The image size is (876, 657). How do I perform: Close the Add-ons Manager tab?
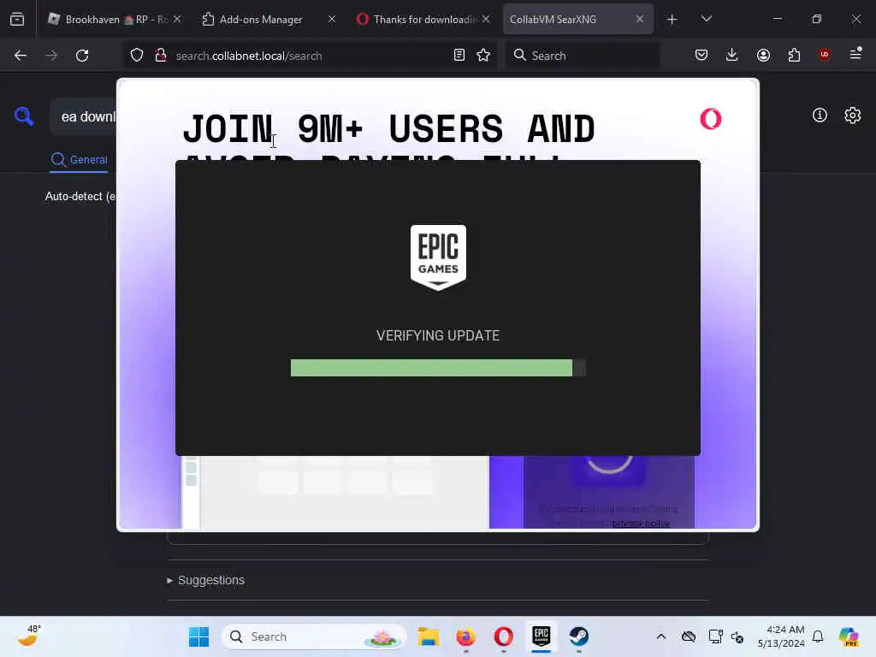click(x=332, y=19)
